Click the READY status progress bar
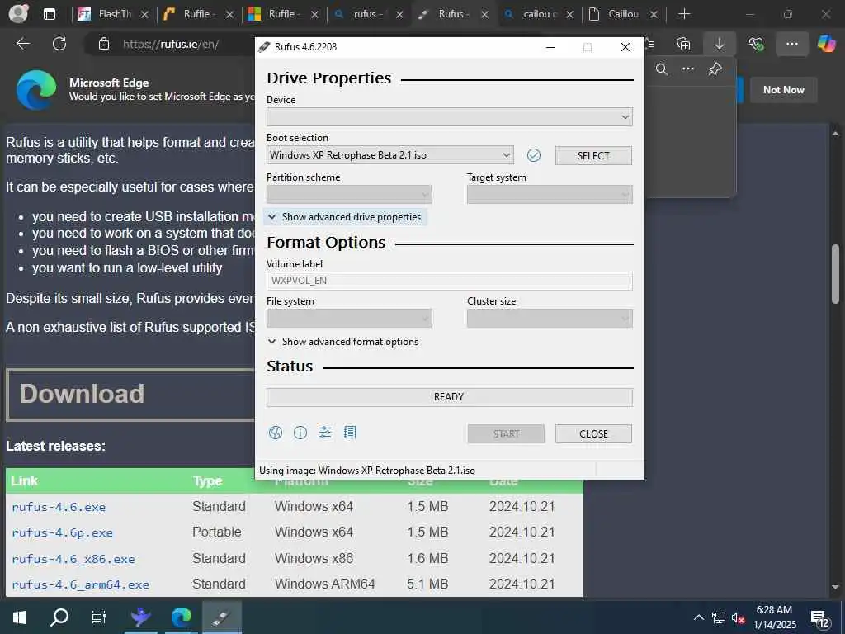Screen dimensions: 845x634 click(450, 397)
